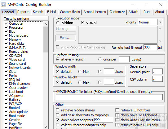Switch to the Reports tab

point(23,12)
